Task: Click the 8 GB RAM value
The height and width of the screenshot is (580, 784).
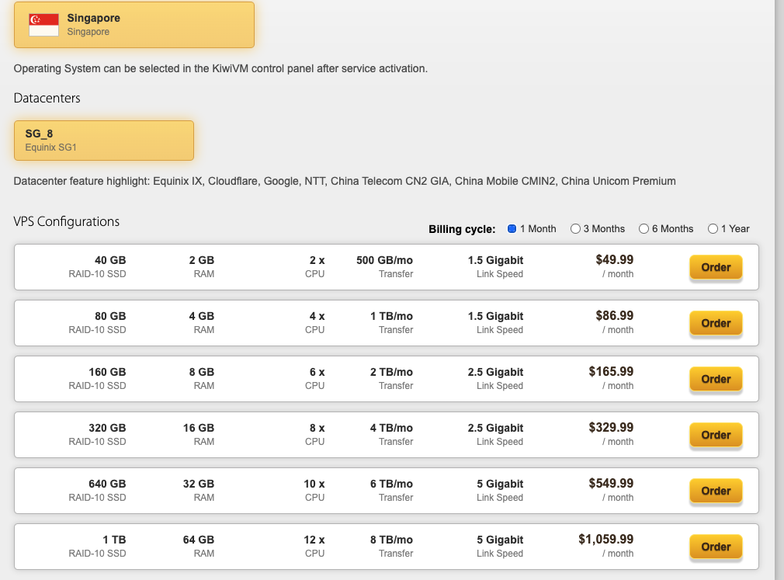Action: pyautogui.click(x=202, y=373)
